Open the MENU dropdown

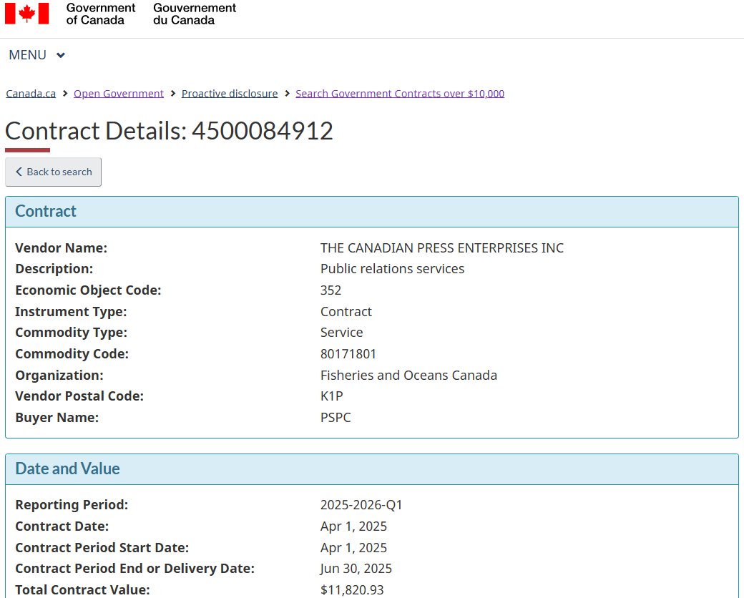pyautogui.click(x=36, y=55)
